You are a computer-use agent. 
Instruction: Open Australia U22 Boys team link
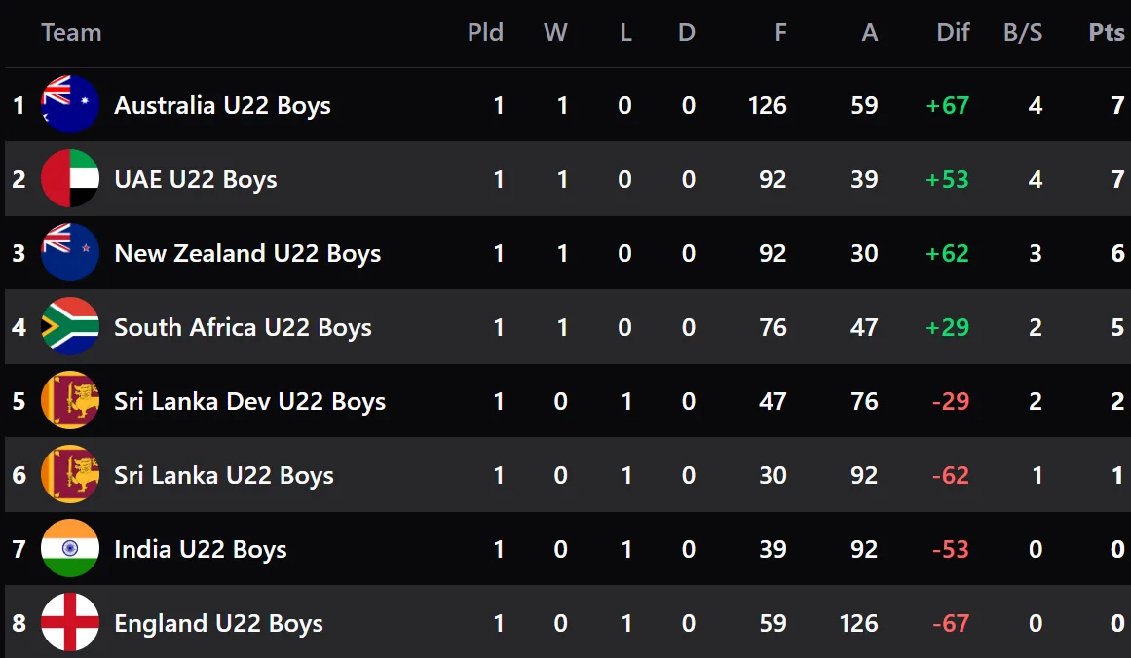(x=222, y=105)
